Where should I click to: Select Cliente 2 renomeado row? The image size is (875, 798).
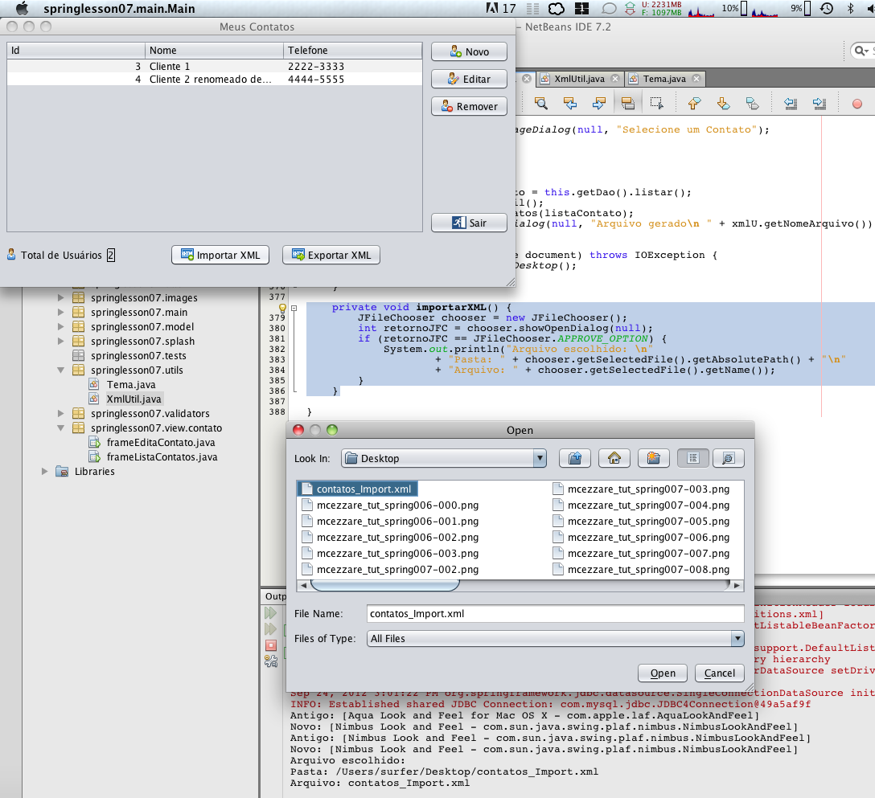pos(214,80)
